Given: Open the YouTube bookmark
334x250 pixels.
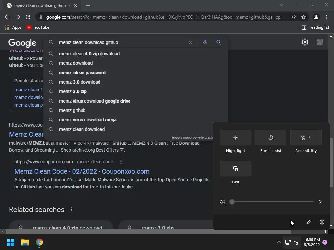Looking at the screenshot, I should (x=38, y=27).
